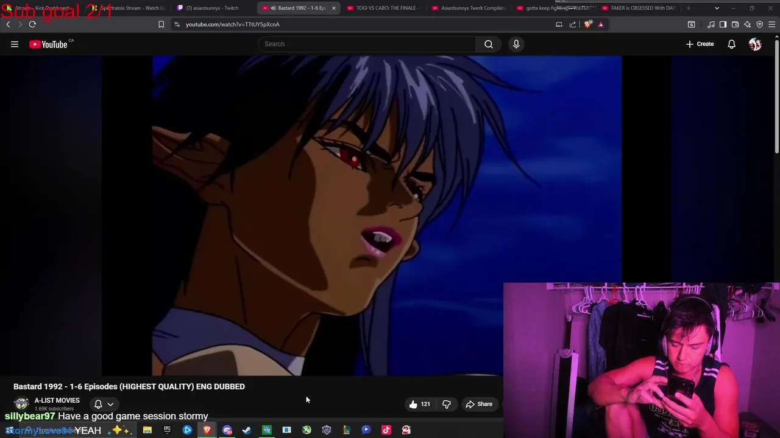Click the browser share icon in address bar
Viewport: 780px width, 438px height.
(573, 24)
